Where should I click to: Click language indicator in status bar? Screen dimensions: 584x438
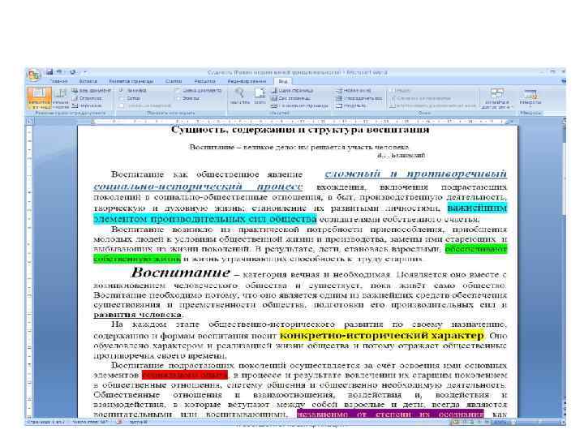point(138,423)
